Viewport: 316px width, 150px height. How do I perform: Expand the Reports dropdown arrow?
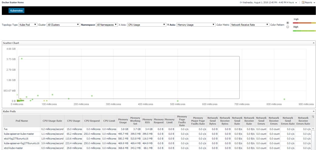click(x=314, y=3)
